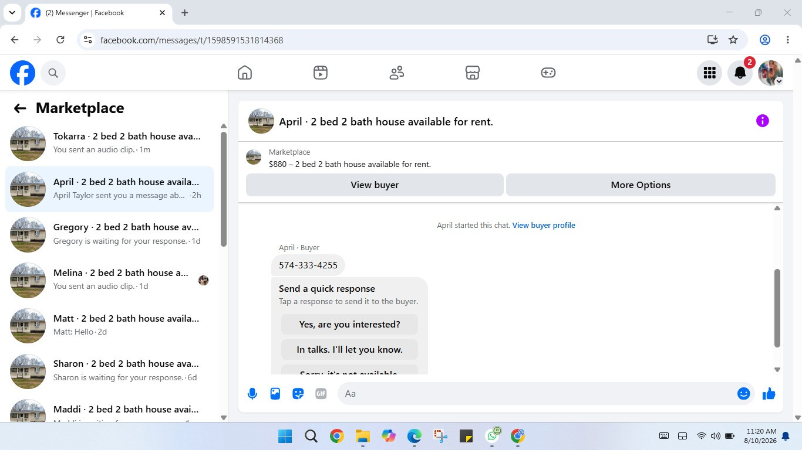Open the Marketplace storefront icon
802x450 pixels.
click(473, 73)
